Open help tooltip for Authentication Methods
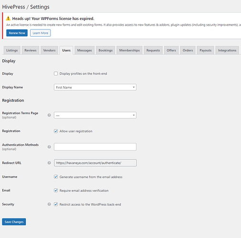Screen dimensions: 241x238 point(49,147)
